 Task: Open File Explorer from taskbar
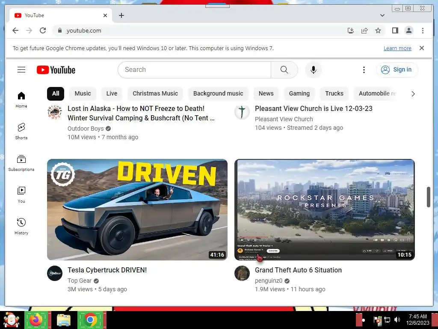pyautogui.click(x=64, y=320)
